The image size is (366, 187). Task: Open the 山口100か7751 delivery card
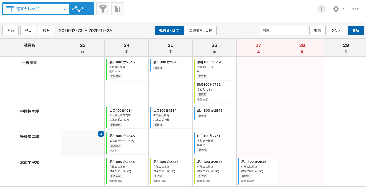pyautogui.click(x=215, y=143)
